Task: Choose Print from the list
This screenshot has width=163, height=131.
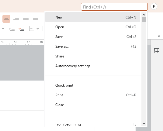Action: pyautogui.click(x=93, y=95)
